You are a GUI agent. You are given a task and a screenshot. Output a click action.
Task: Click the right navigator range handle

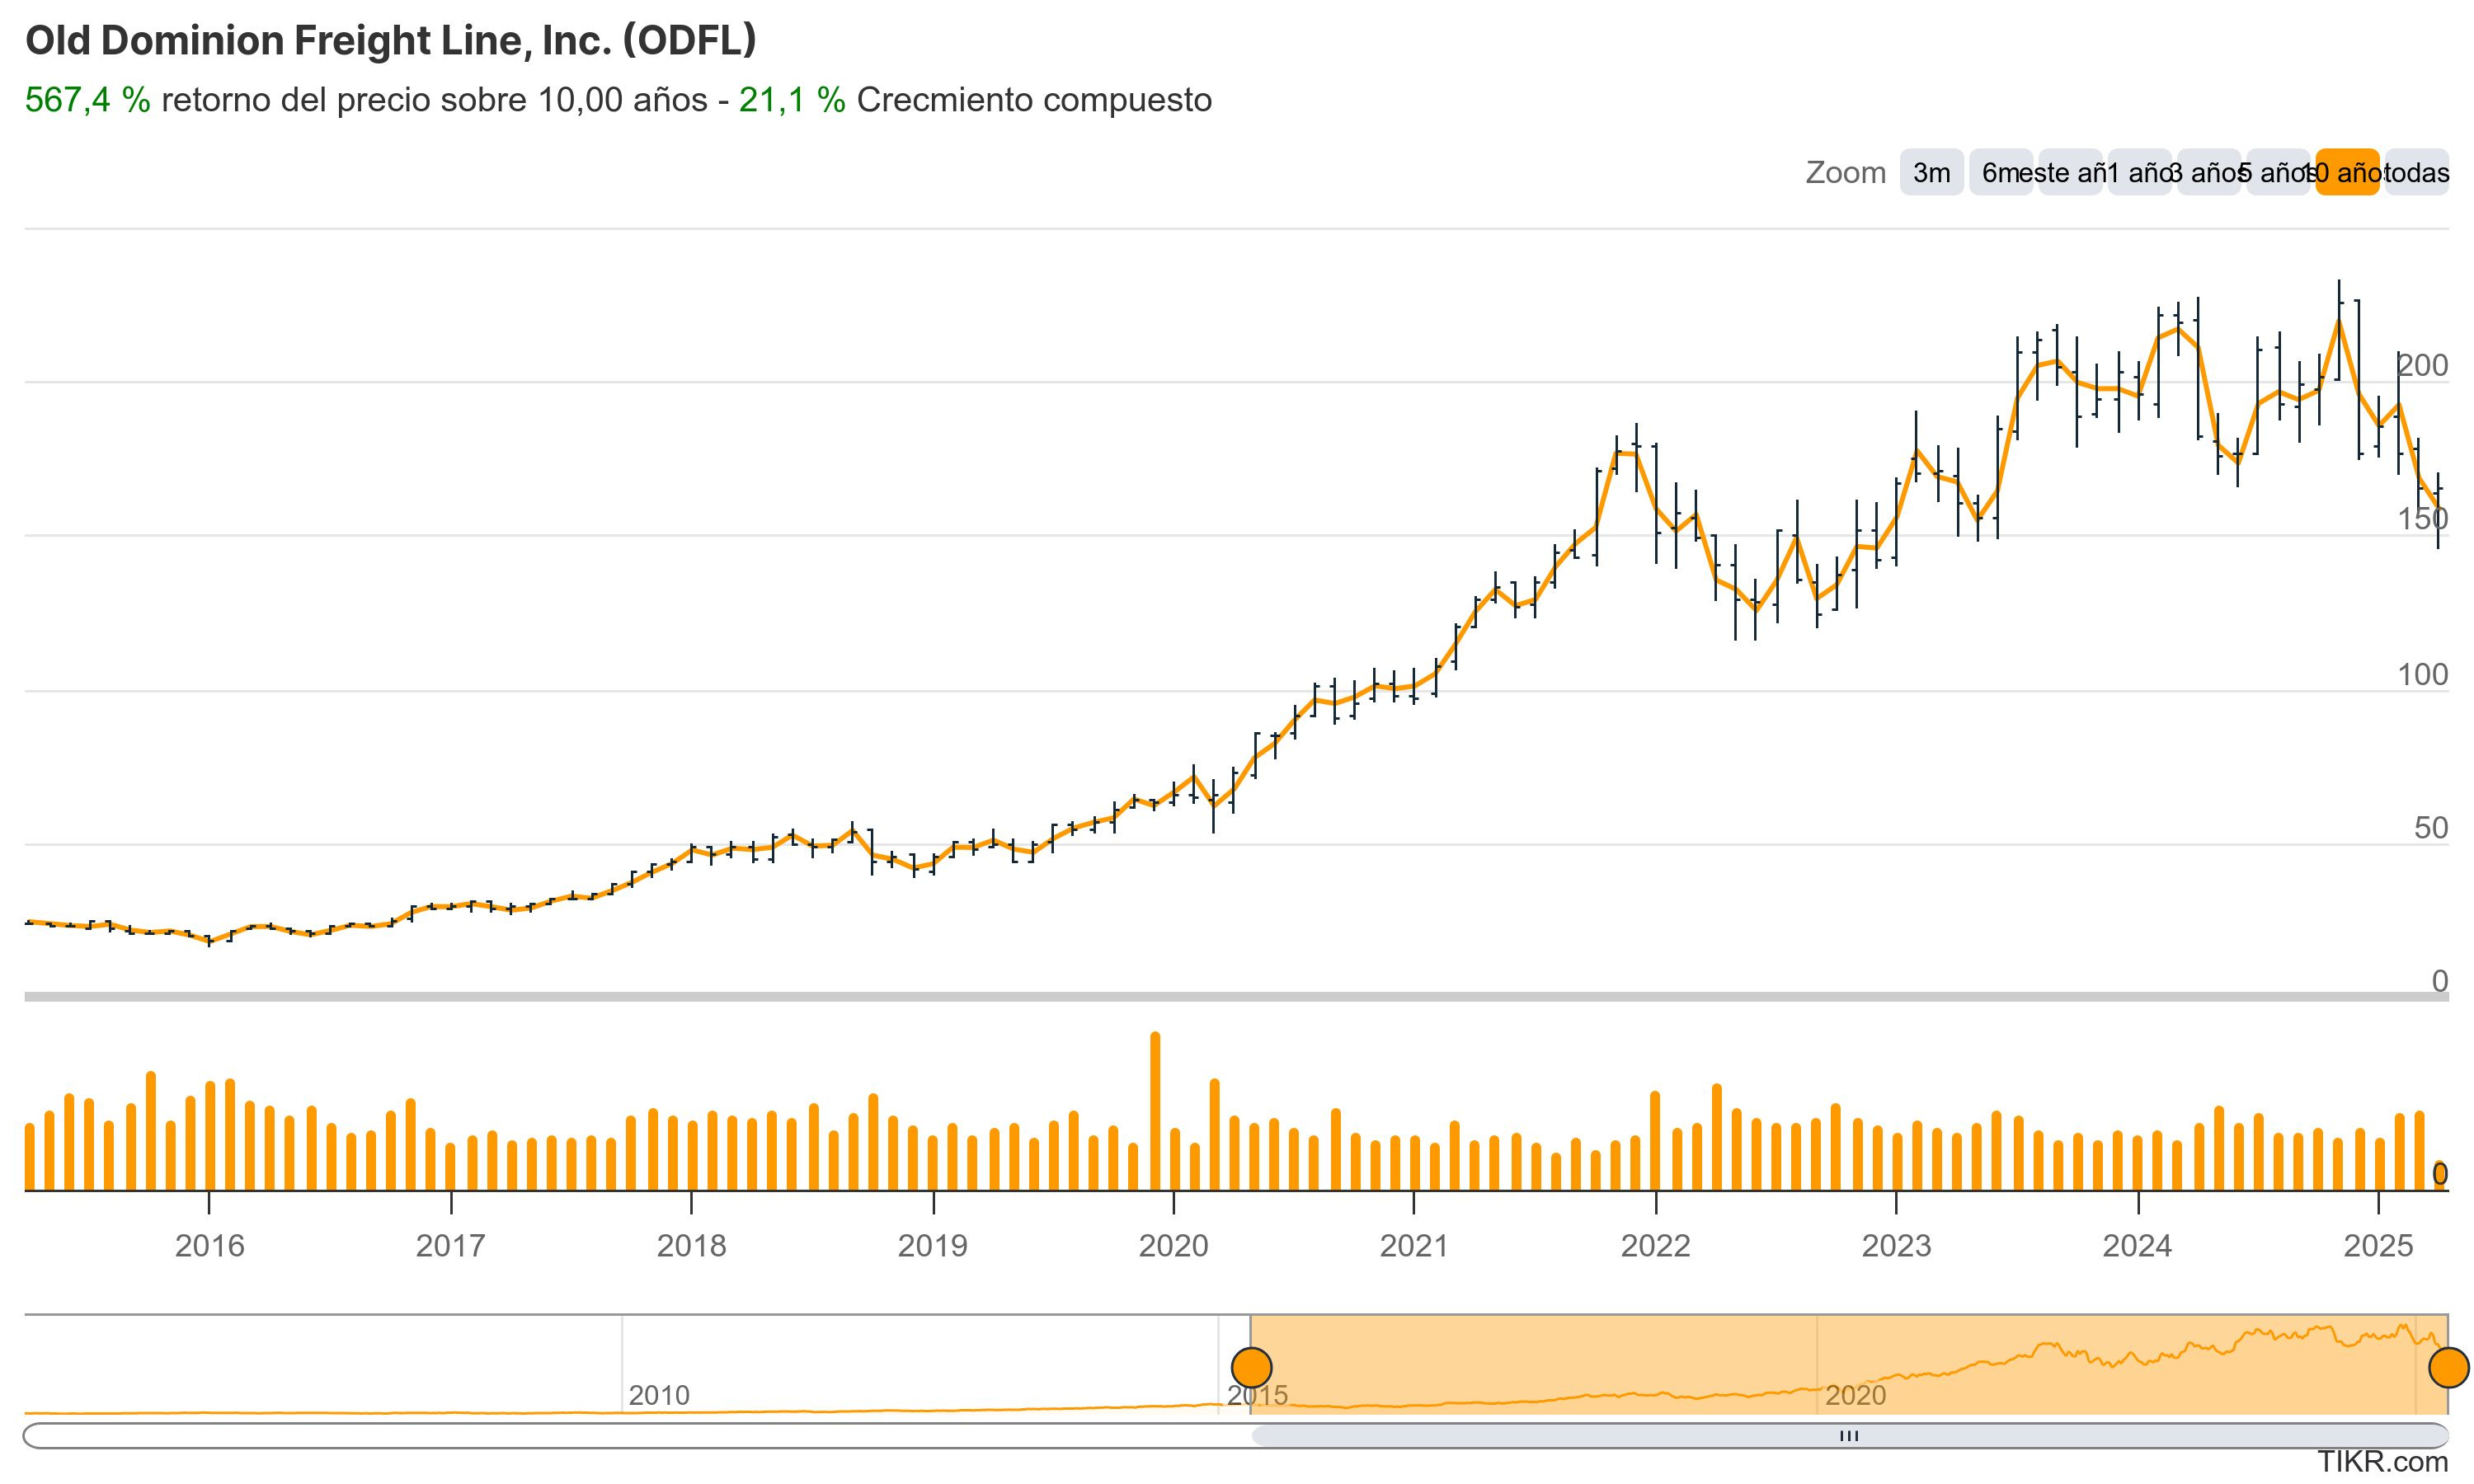(x=2449, y=1366)
